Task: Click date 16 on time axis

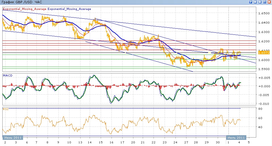Action: (x=111, y=142)
